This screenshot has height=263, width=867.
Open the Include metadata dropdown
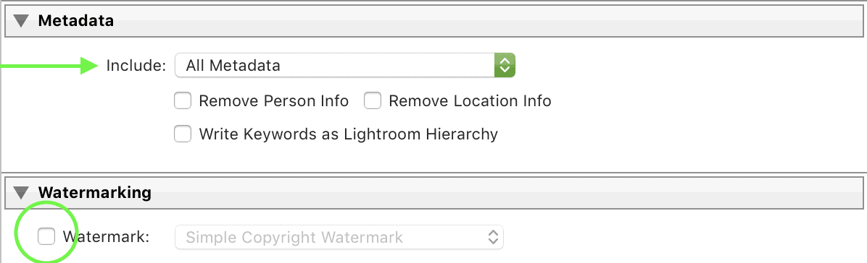345,66
